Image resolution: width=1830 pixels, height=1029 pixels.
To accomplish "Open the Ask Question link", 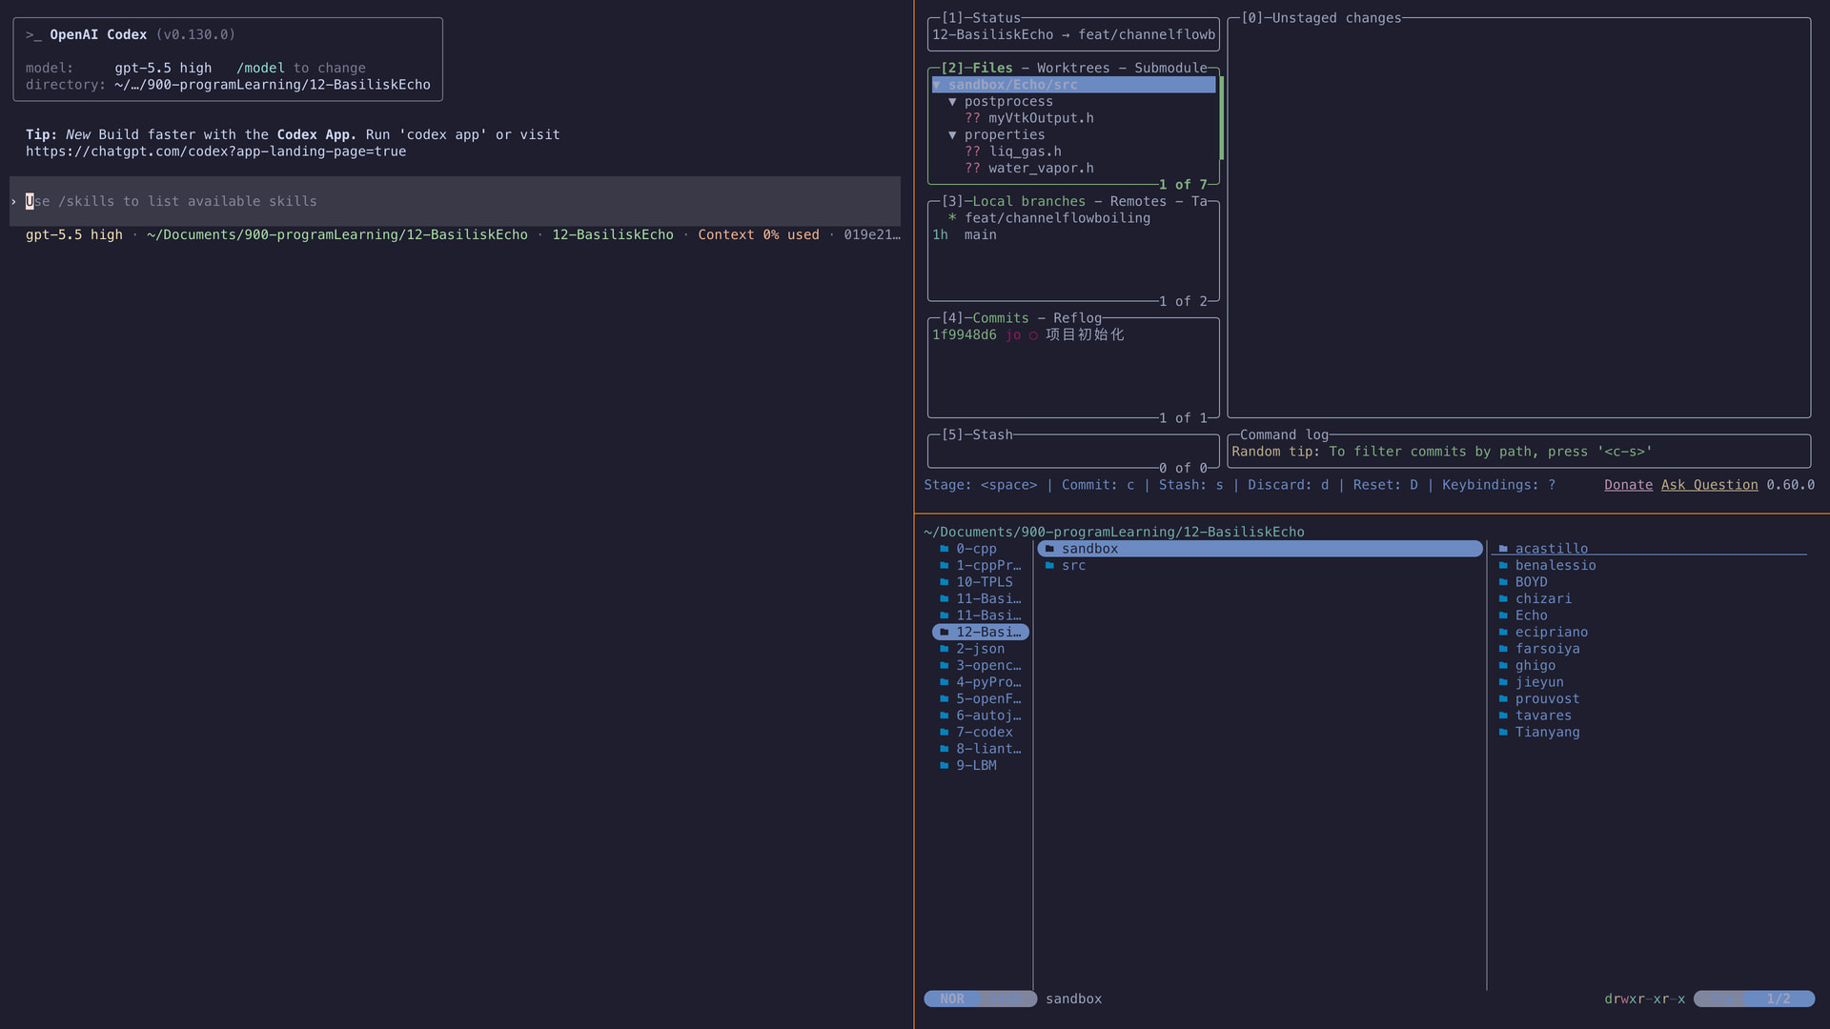I will [1709, 485].
